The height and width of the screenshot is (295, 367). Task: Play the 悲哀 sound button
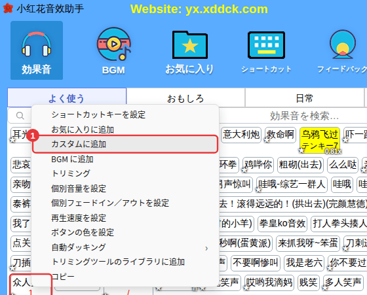pos(21,165)
